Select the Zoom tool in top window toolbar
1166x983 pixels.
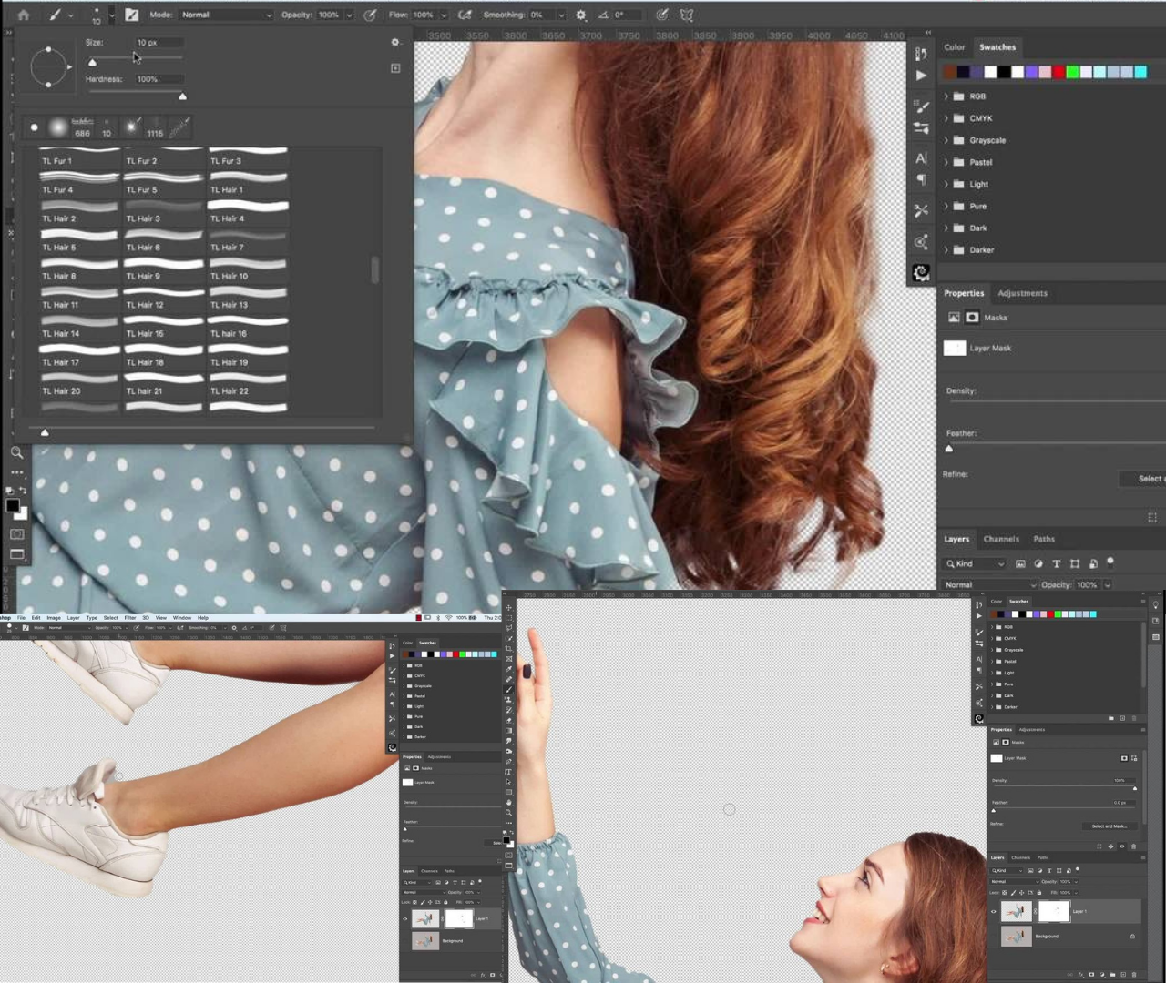[x=16, y=452]
